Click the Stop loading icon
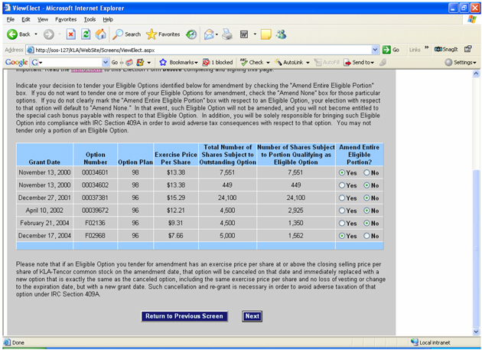Viewport: 482px width, 350px height. point(70,34)
